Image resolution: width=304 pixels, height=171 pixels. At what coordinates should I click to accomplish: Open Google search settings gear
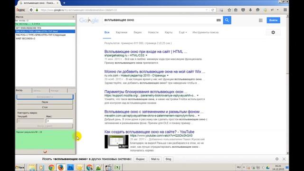coord(273,32)
